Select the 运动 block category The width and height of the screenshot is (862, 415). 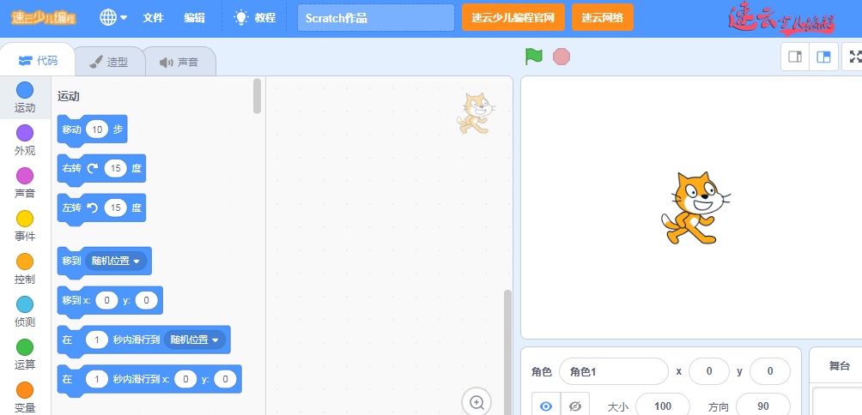[x=25, y=98]
